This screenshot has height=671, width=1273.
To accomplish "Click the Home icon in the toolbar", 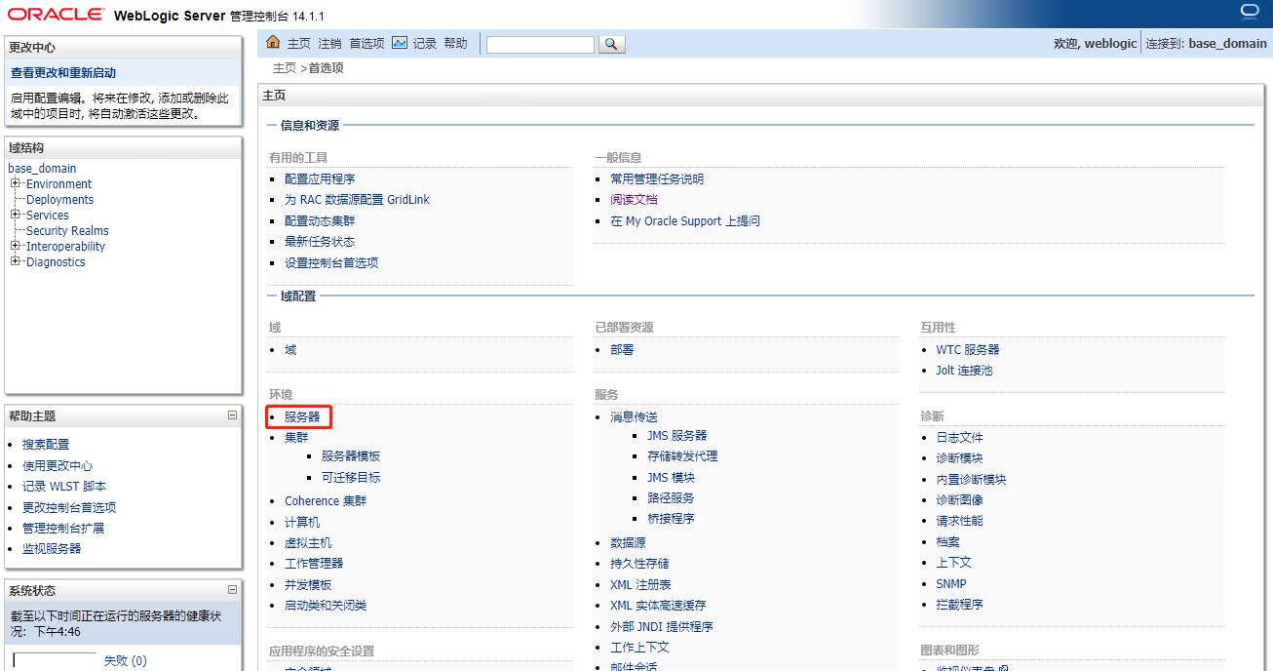I will coord(273,42).
